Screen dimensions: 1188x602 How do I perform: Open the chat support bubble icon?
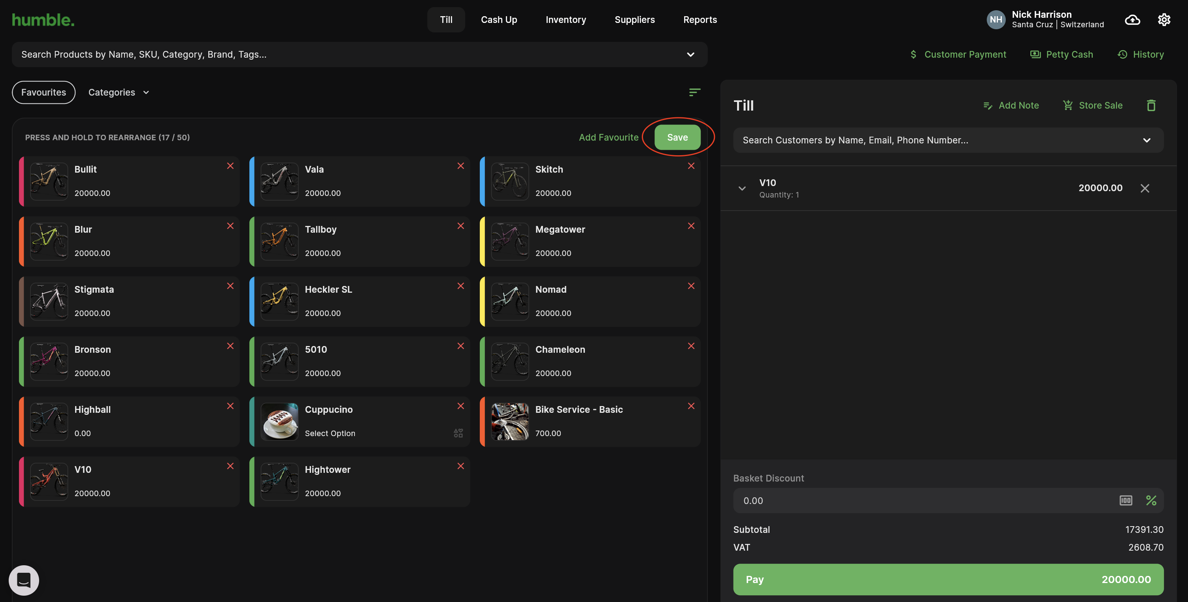(24, 580)
